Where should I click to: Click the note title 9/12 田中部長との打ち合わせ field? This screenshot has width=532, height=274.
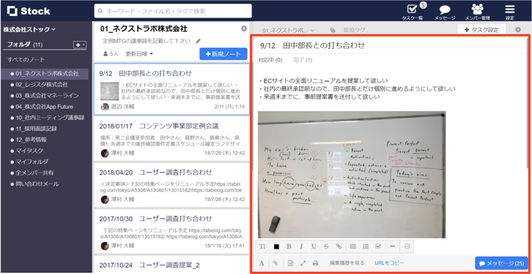(x=390, y=46)
